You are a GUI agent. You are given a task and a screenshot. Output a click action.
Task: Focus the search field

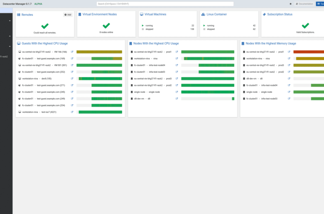(165, 4)
